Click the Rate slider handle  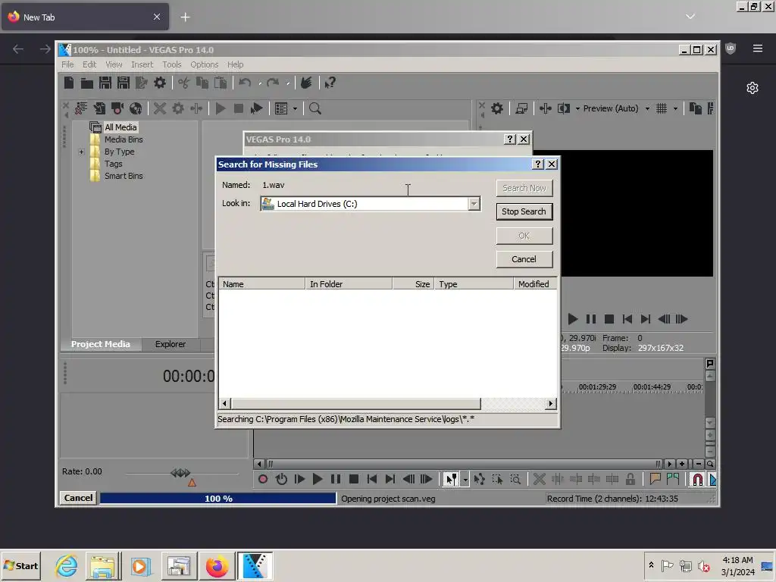coord(180,473)
